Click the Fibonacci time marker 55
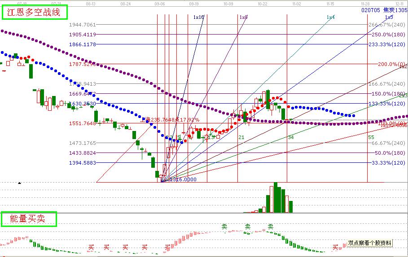Image resolution: width=408 pixels, height=257 pixels. 371,137
